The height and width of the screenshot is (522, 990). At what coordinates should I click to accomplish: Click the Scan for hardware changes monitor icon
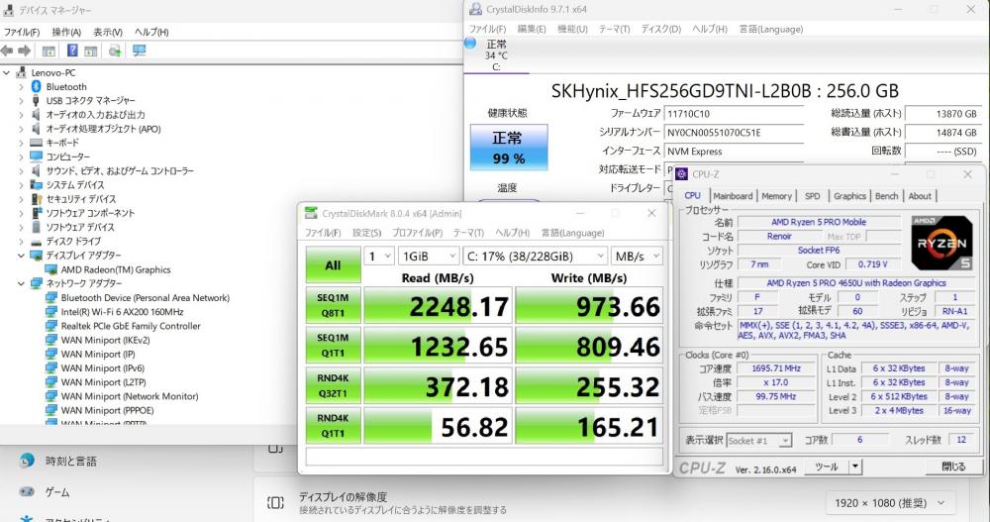click(x=139, y=51)
